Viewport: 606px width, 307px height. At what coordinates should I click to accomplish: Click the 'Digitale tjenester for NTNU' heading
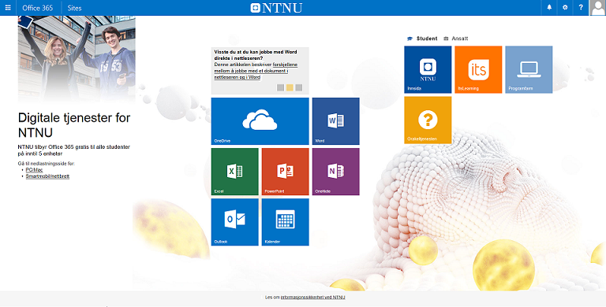point(74,125)
